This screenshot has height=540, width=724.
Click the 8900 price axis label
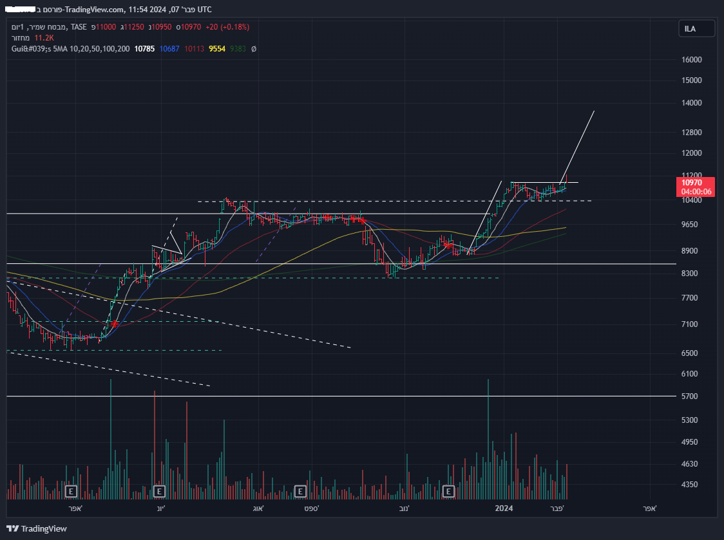click(x=690, y=250)
